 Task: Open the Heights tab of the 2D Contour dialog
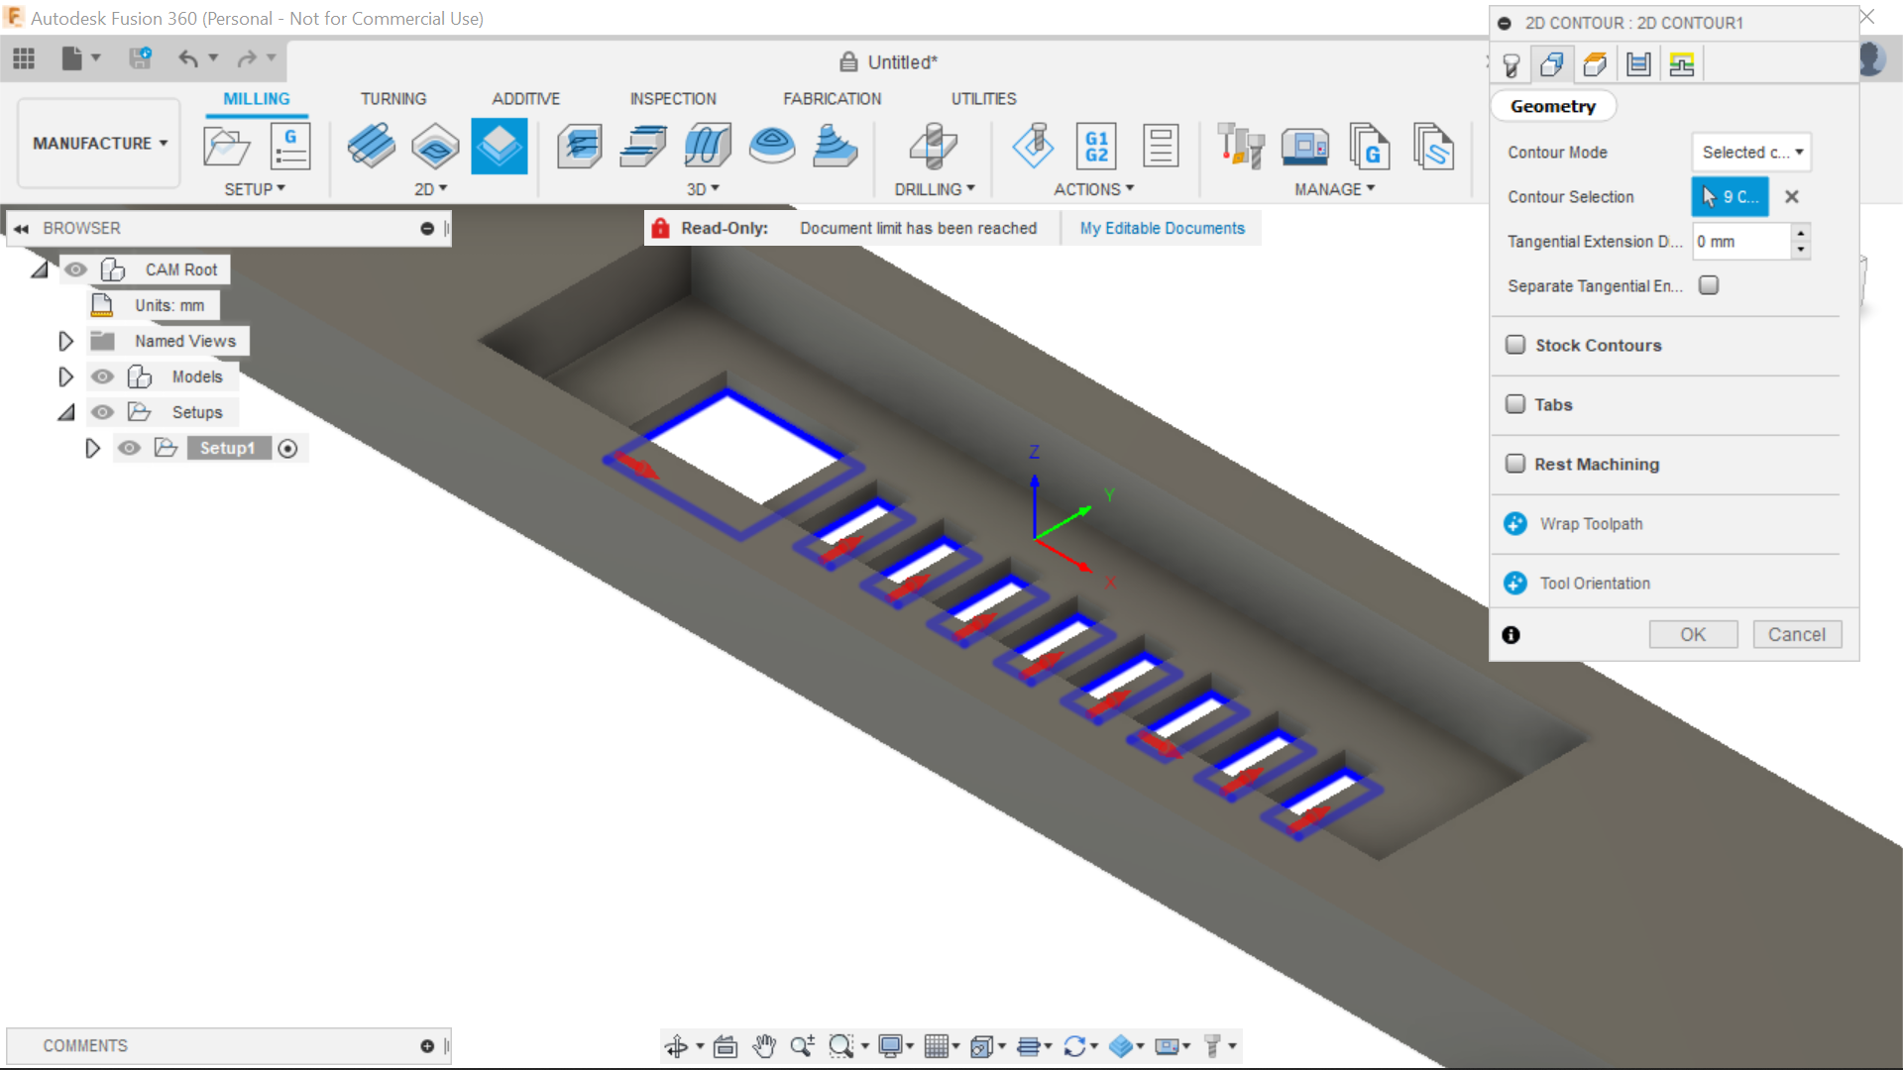pos(1594,63)
